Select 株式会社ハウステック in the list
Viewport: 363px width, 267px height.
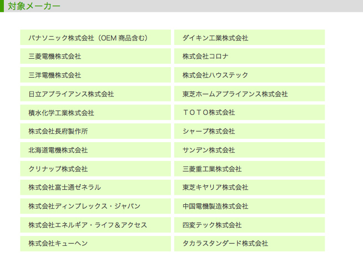click(x=249, y=75)
